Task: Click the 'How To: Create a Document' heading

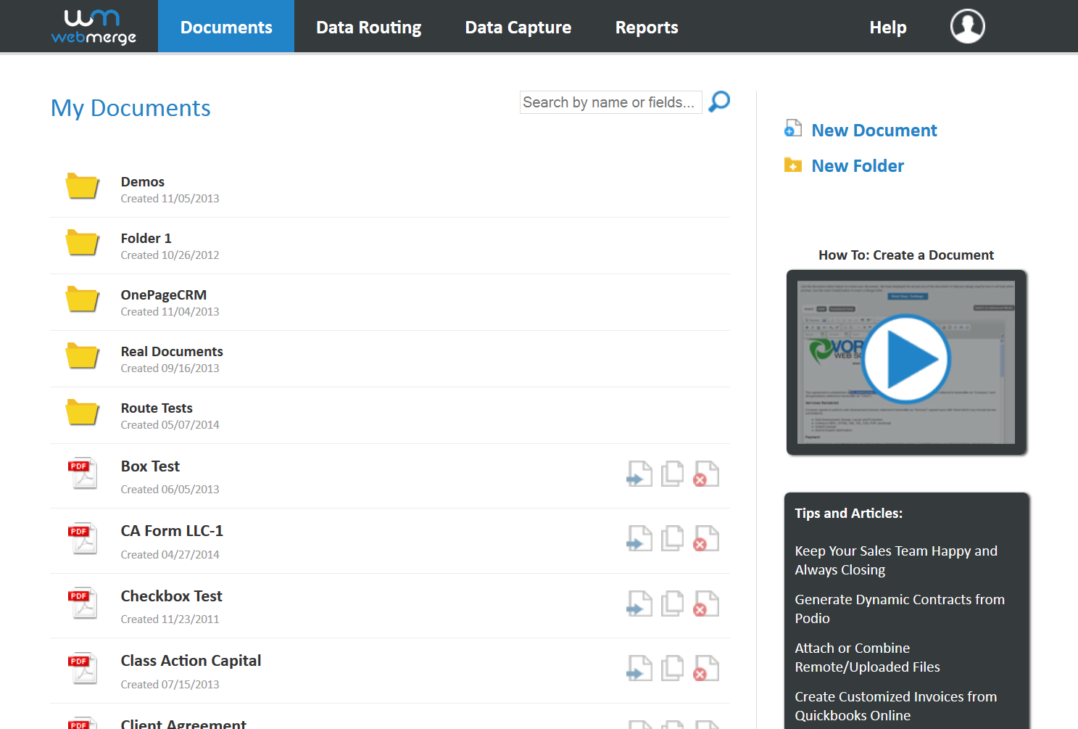Action: tap(906, 255)
